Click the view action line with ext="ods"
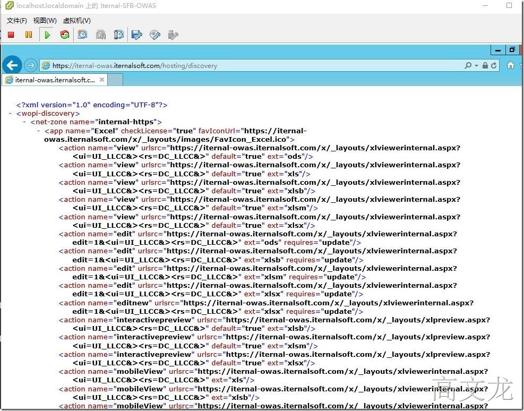This screenshot has height=411, width=524. click(x=259, y=152)
